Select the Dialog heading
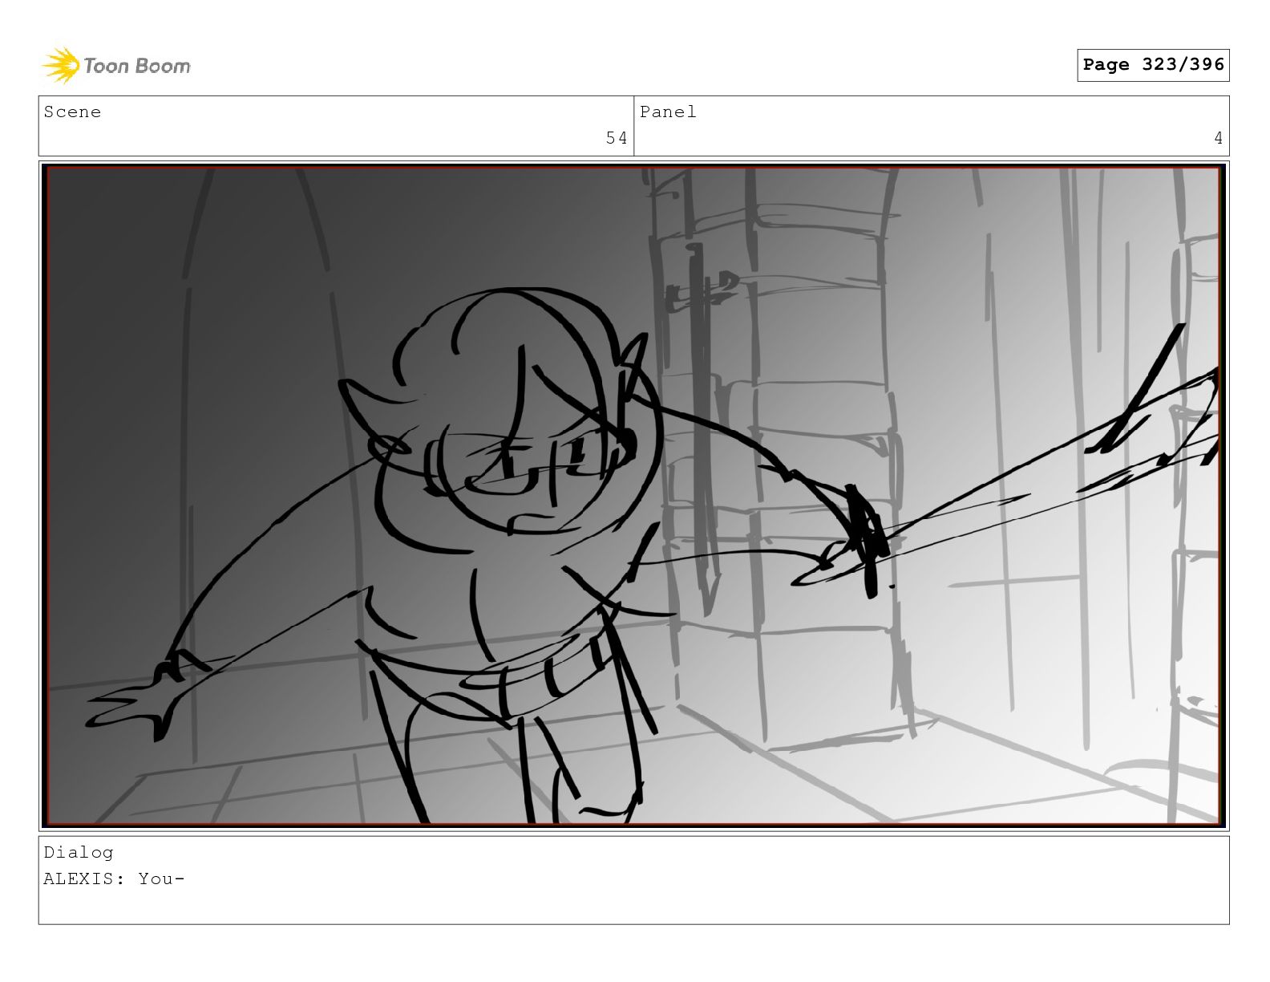Image resolution: width=1270 pixels, height=982 pixels. [79, 853]
